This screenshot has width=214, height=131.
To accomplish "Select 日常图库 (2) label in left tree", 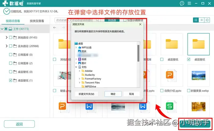I will 25,63.
